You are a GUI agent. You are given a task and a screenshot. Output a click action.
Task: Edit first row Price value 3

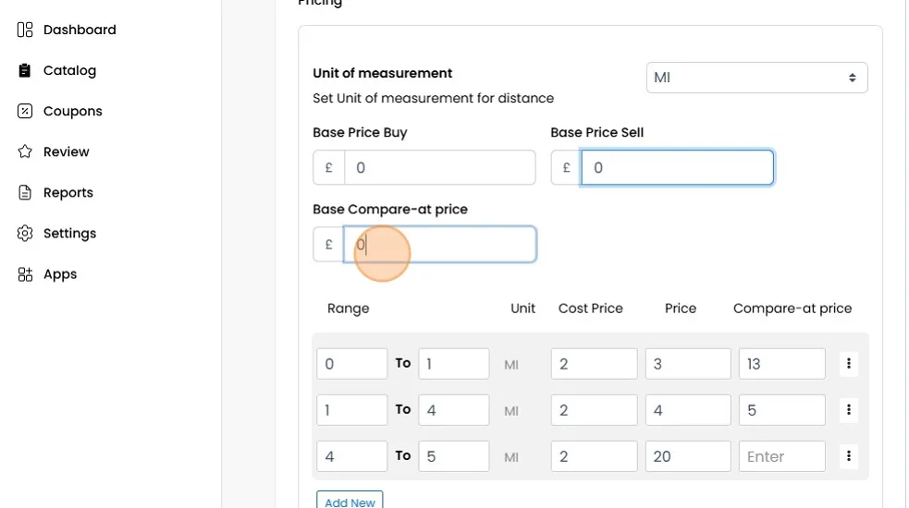click(688, 364)
